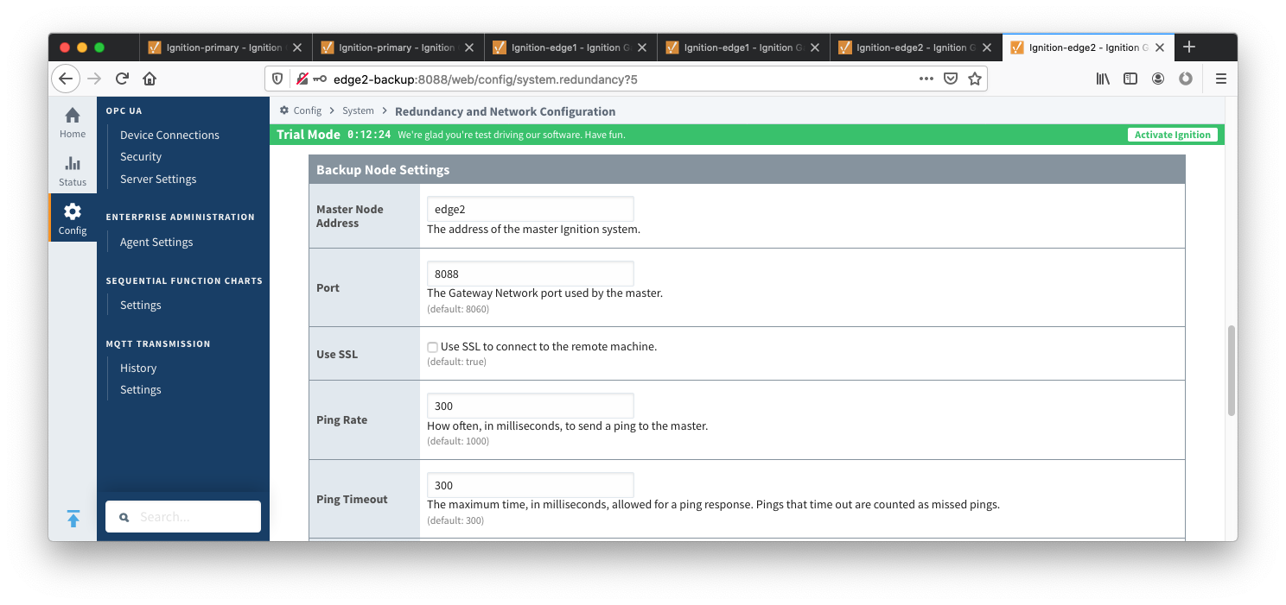Click the blue upload arrow icon at sidebar bottom

(x=73, y=519)
